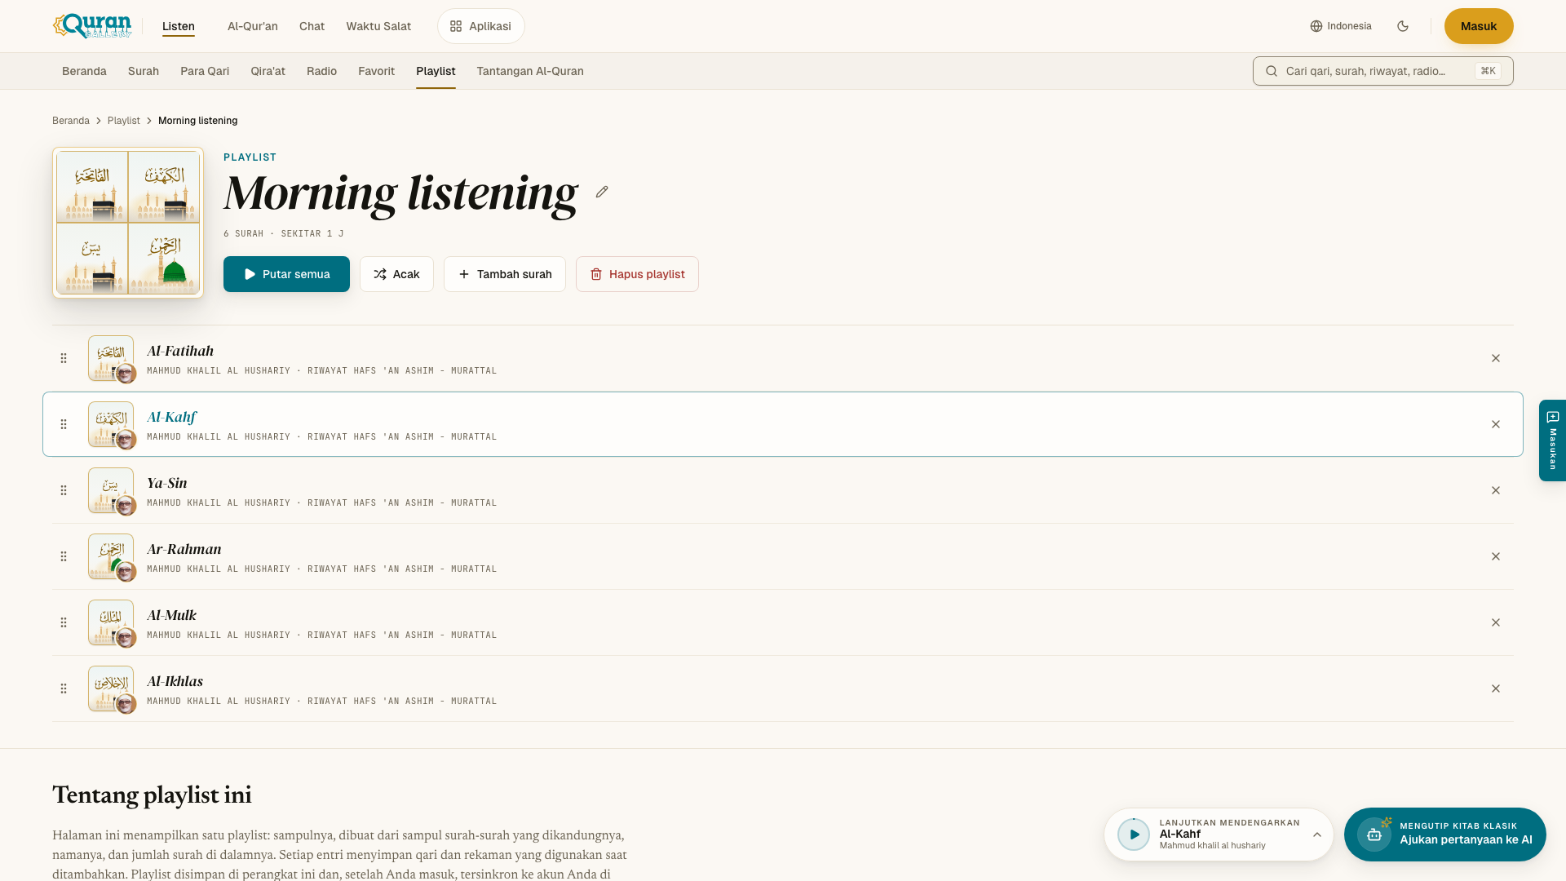This screenshot has height=881, width=1566.
Task: Go to the Radio tab
Action: (321, 71)
